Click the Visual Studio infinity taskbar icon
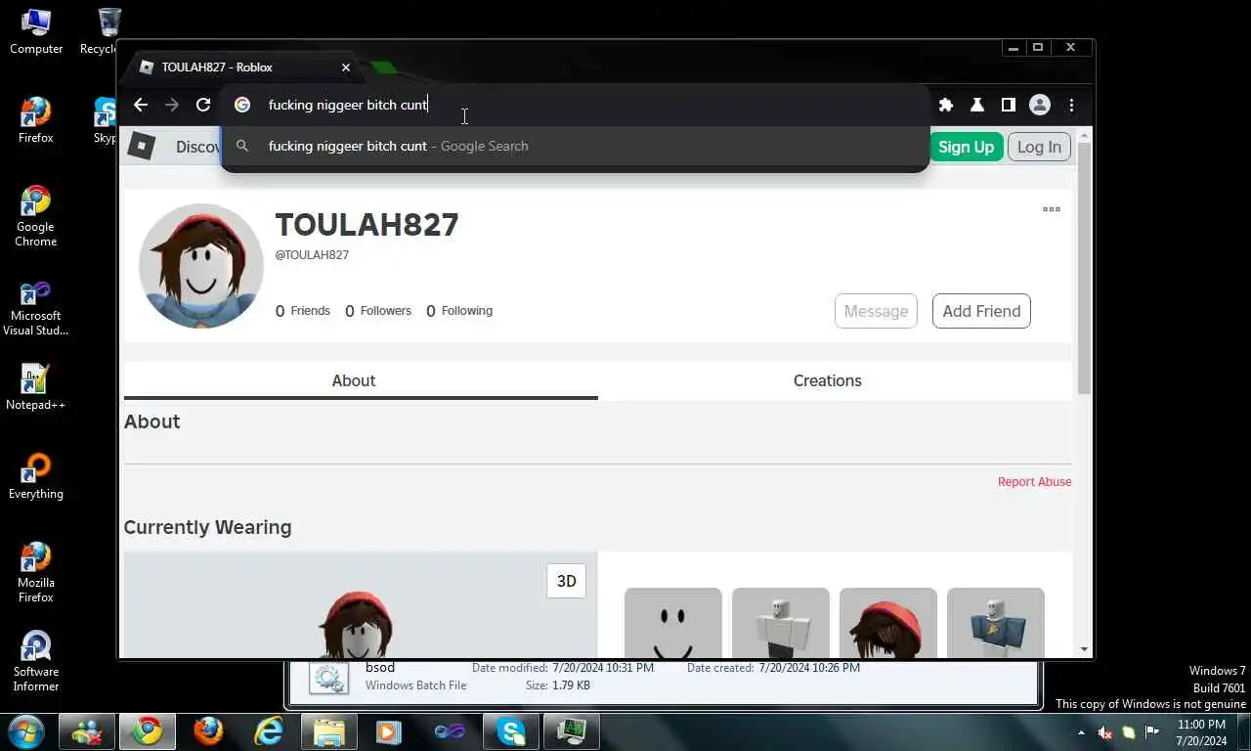This screenshot has width=1251, height=751. [450, 731]
